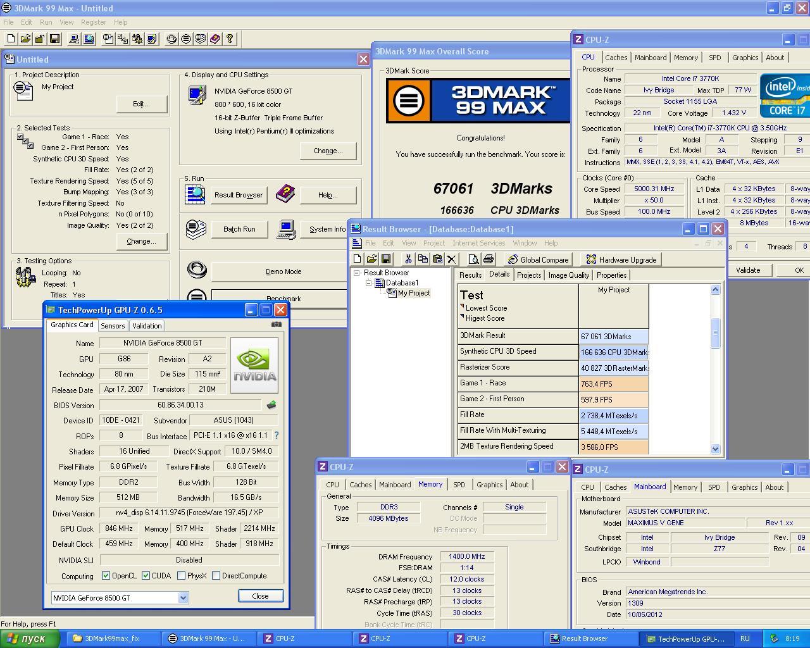
Task: Click Global Compare button
Action: tap(539, 259)
